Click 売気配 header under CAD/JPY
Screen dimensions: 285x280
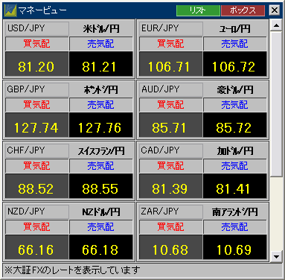tap(235, 166)
